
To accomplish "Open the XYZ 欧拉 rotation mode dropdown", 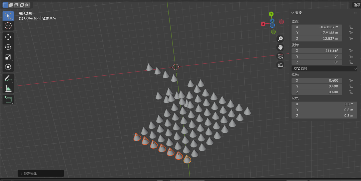I will [x=324, y=68].
